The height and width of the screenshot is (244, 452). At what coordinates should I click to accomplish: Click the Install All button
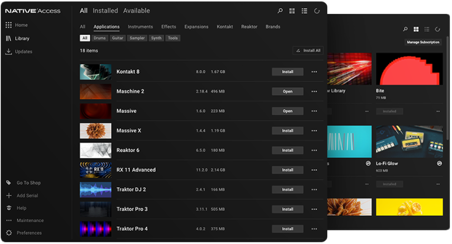(308, 50)
